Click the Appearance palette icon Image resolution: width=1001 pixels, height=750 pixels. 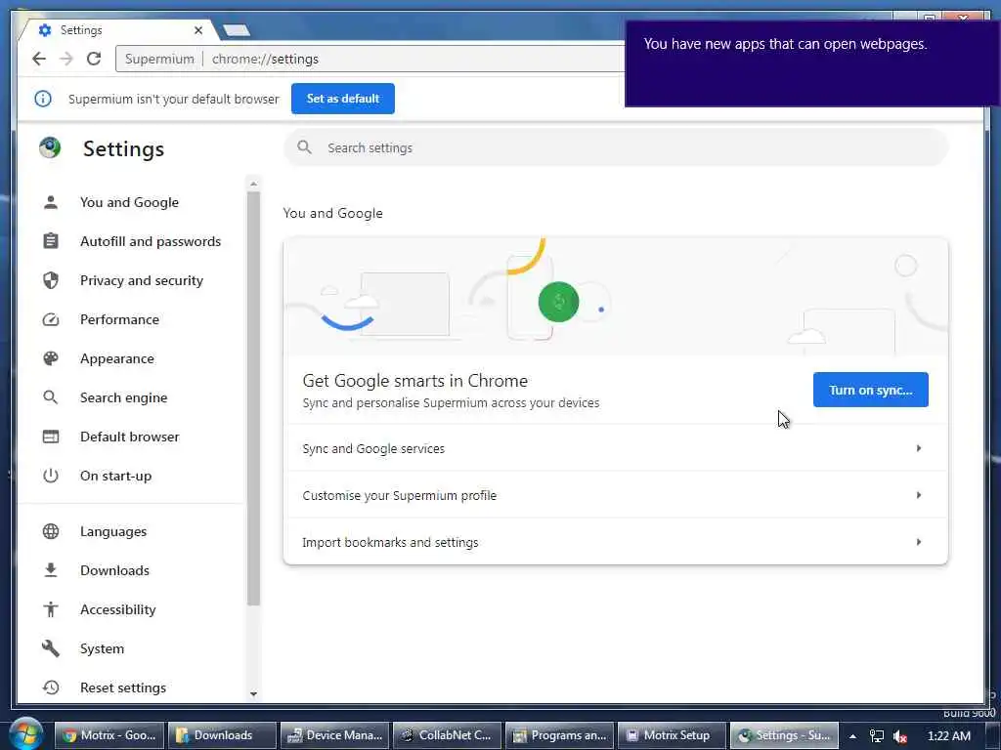coord(51,358)
